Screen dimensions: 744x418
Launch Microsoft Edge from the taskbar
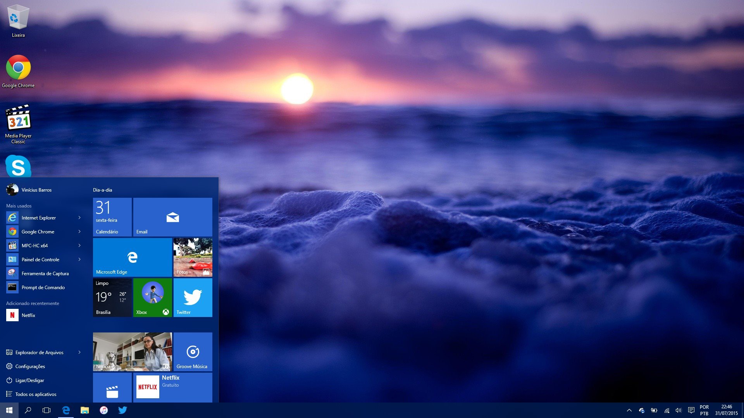(x=66, y=410)
